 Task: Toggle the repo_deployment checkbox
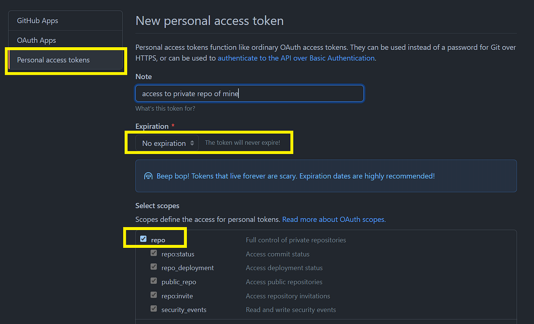(154, 267)
